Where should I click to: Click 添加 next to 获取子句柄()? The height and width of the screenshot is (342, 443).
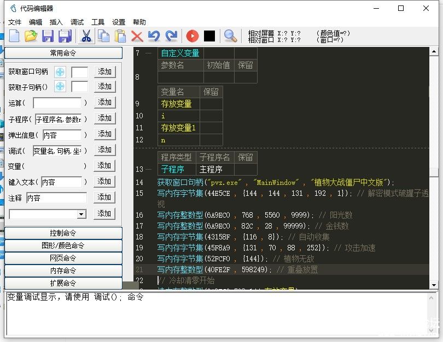pyautogui.click(x=104, y=87)
